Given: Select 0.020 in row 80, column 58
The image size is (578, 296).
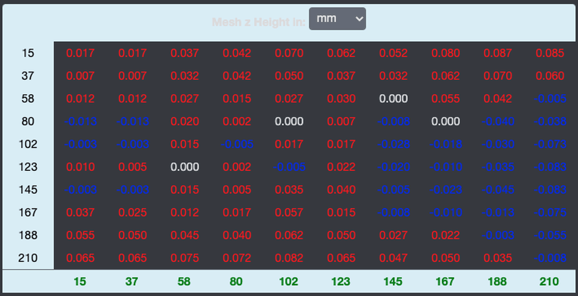Looking at the screenshot, I should [185, 121].
